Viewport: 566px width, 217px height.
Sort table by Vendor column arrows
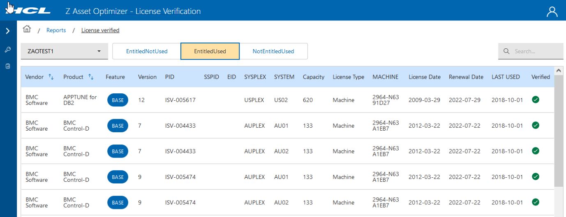pyautogui.click(x=51, y=77)
